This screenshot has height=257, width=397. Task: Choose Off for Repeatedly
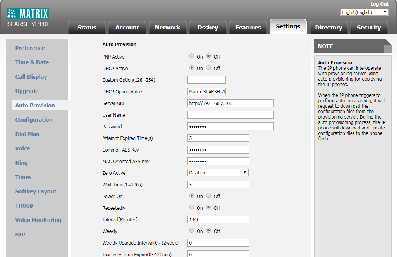click(208, 207)
